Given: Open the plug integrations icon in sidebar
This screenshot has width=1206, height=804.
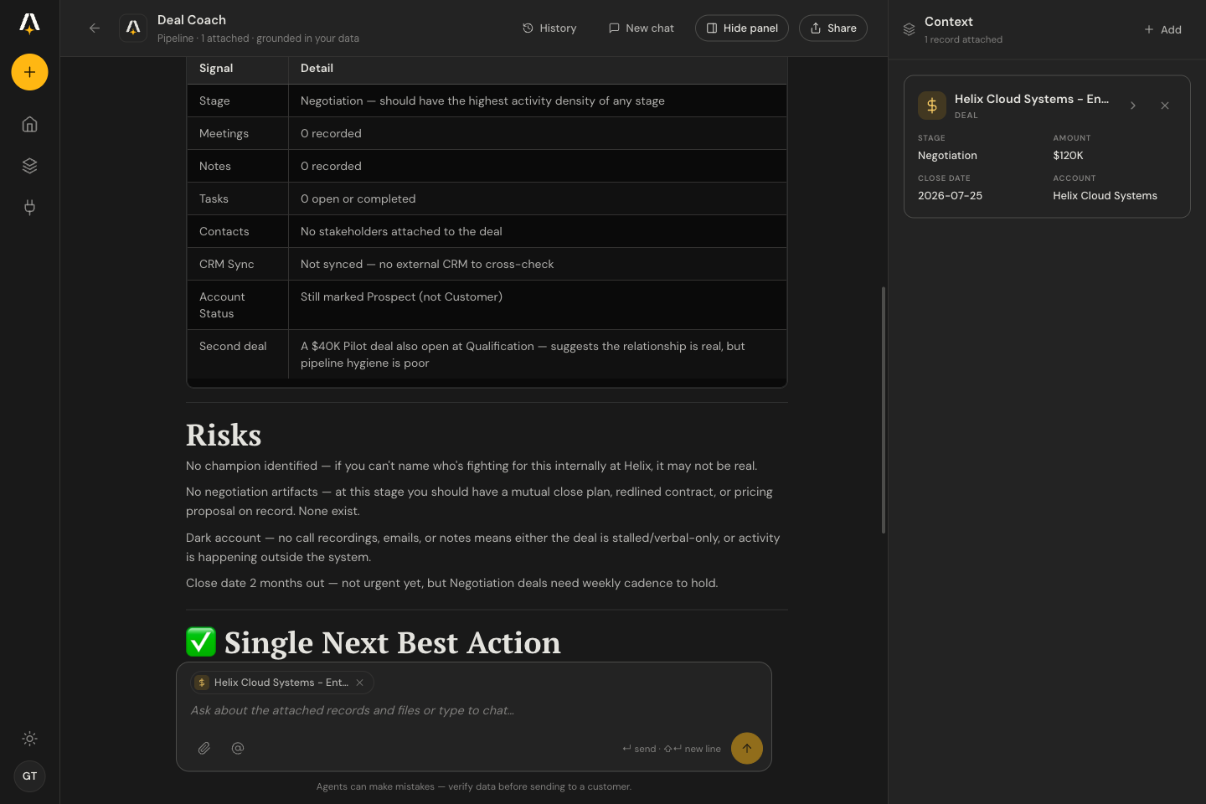Looking at the screenshot, I should coord(29,207).
